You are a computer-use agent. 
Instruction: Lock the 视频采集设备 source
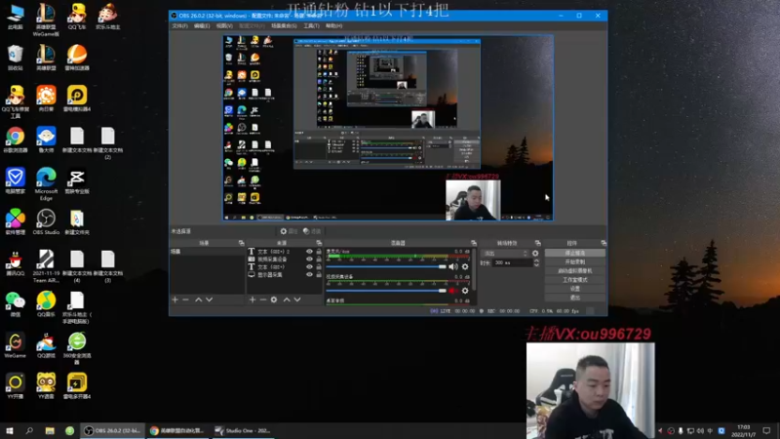click(x=319, y=259)
